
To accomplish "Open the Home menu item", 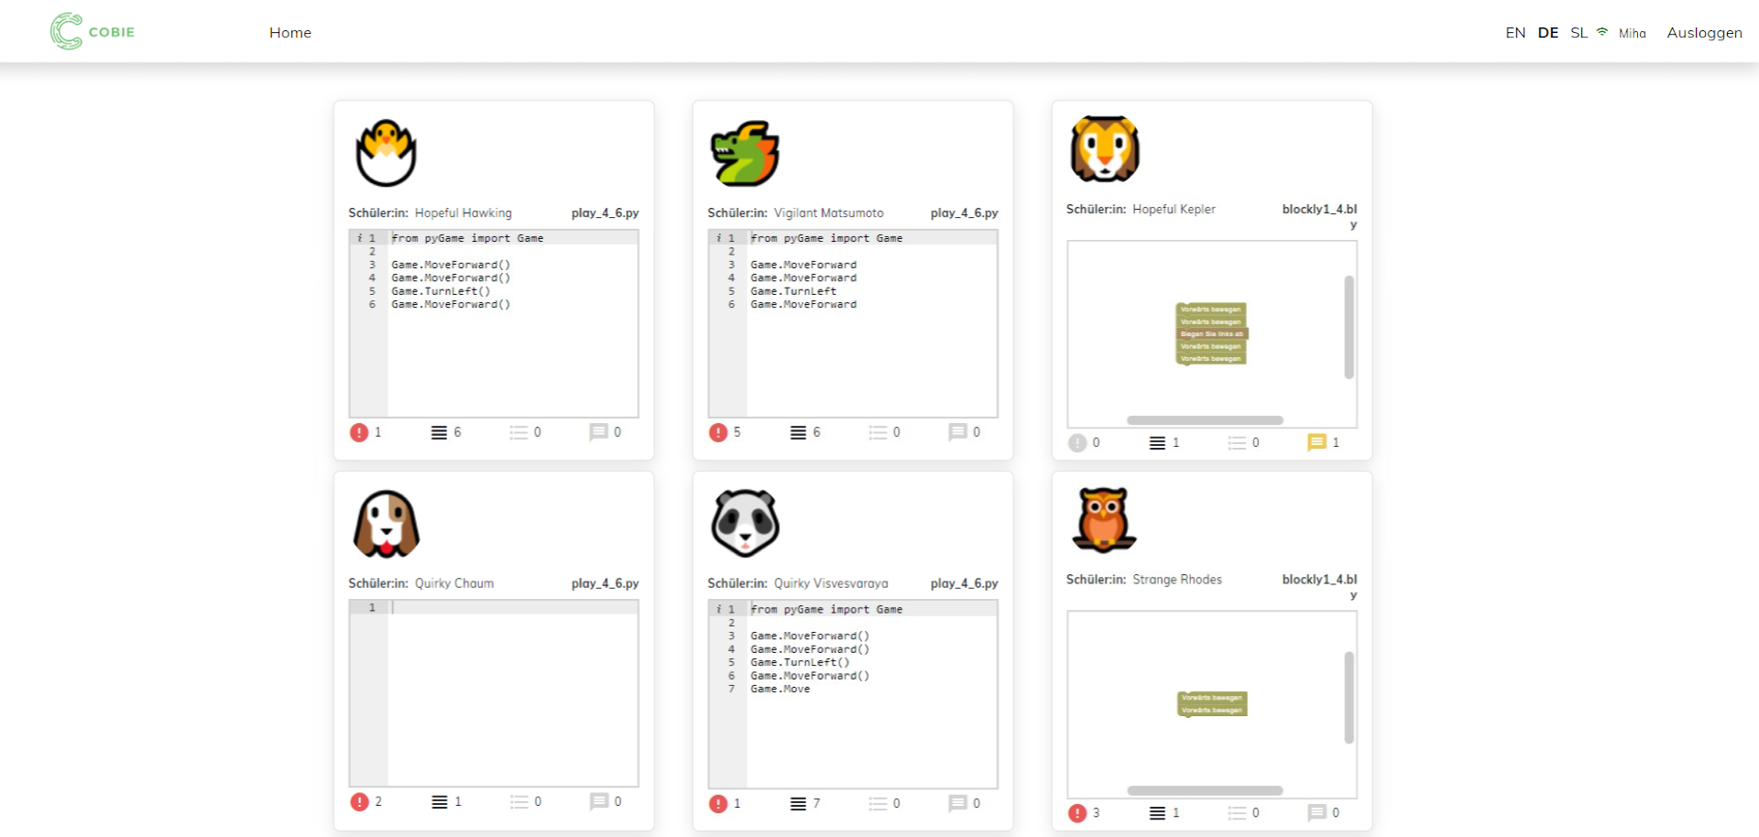I will tap(290, 33).
